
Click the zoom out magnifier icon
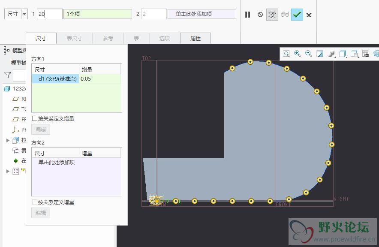point(308,54)
